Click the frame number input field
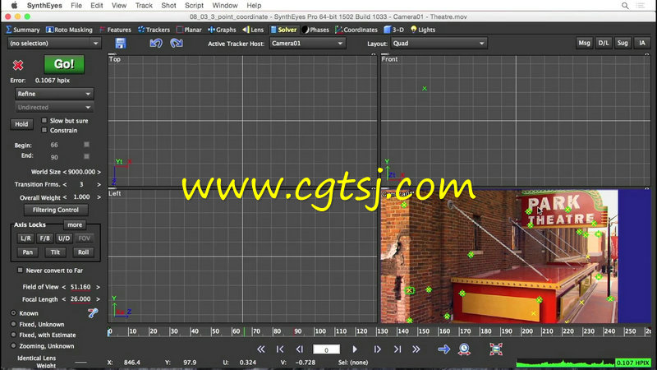The width and height of the screenshot is (657, 370). coord(326,349)
